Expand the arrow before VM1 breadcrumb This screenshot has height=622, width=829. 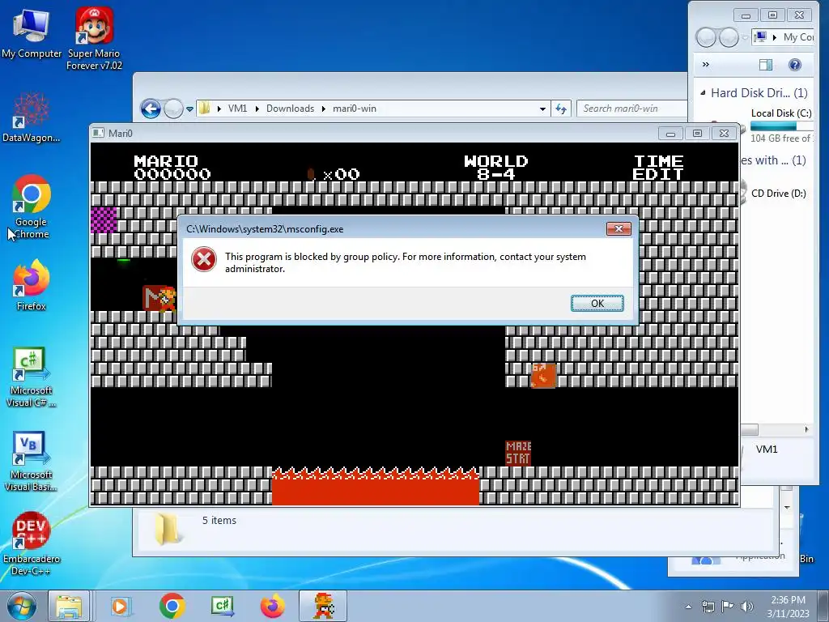[219, 109]
